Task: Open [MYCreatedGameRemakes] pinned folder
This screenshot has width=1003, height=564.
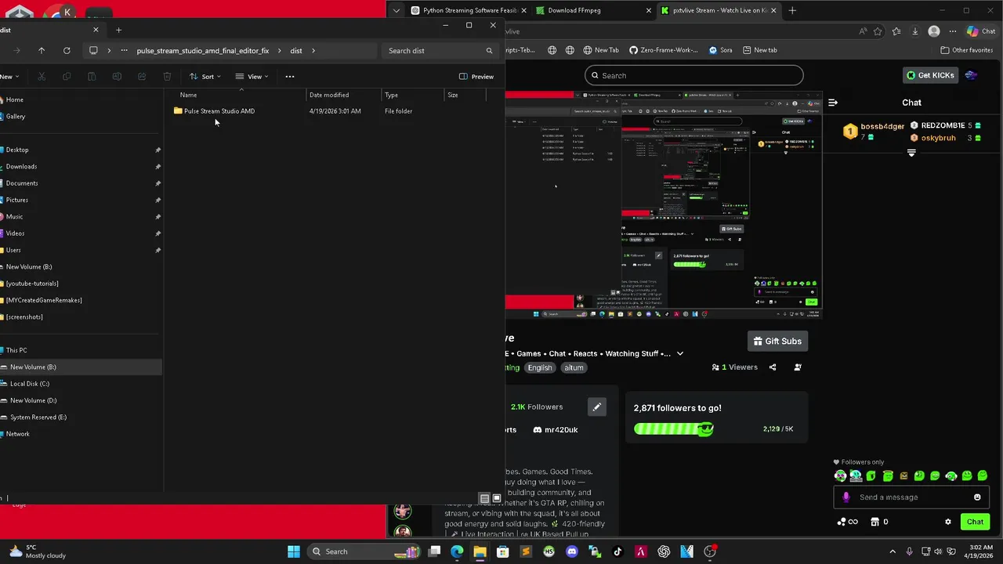Action: [43, 300]
